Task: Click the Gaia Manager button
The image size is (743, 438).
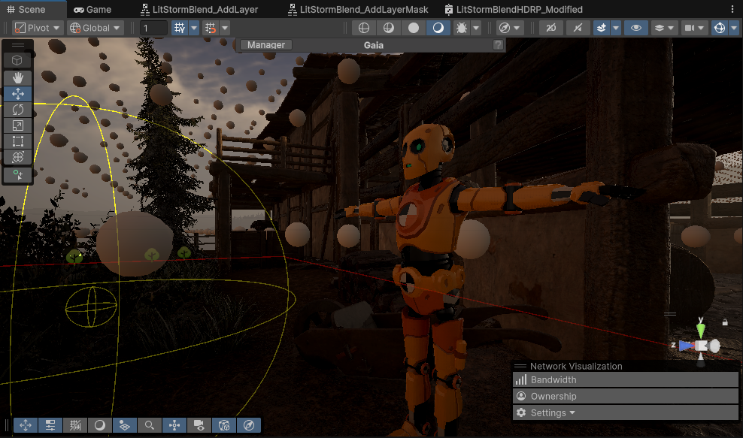Action: point(265,44)
